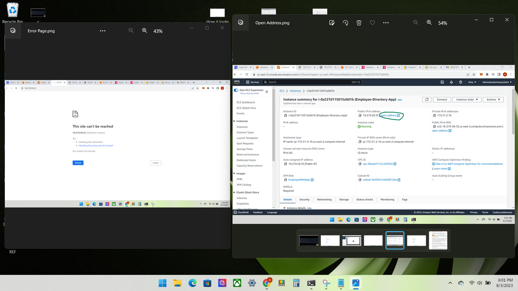Select Recycle Bin desktop icon
Viewport: 518px width, 291px height.
13,13
